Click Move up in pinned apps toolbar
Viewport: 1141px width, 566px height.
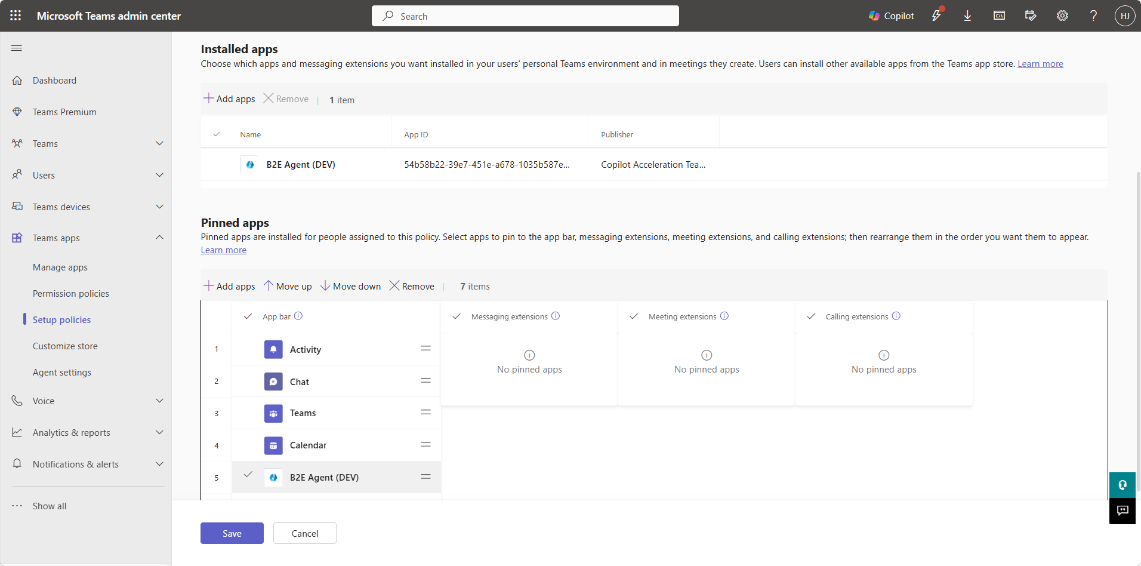pyautogui.click(x=288, y=286)
